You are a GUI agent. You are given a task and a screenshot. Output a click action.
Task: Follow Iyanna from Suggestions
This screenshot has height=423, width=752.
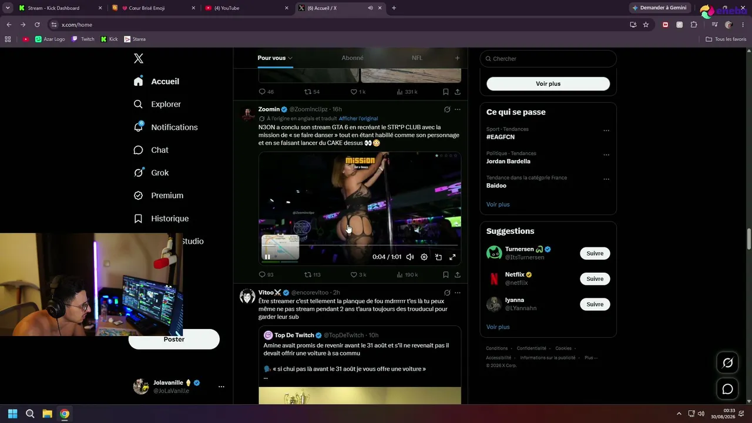595,304
